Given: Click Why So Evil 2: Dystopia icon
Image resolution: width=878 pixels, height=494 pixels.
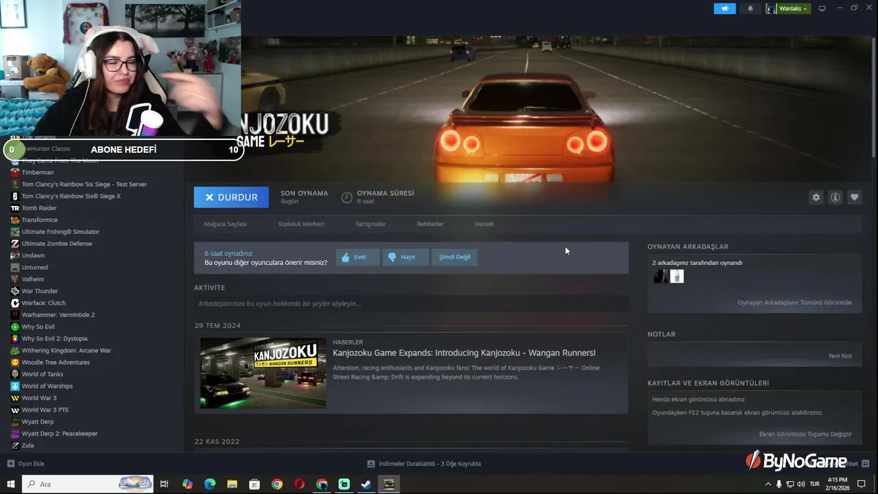Looking at the screenshot, I should pyautogui.click(x=15, y=338).
